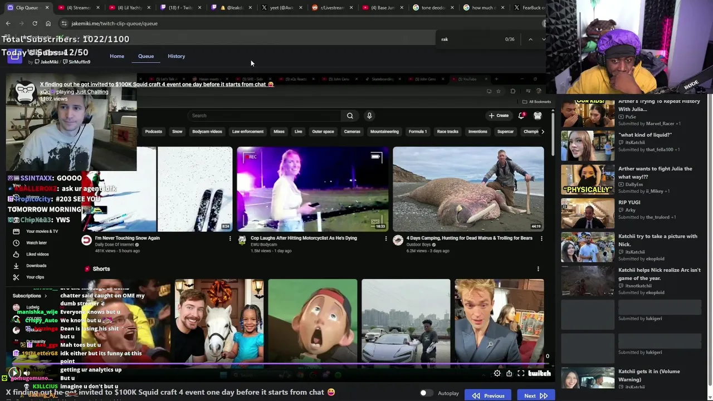Click the Outdoor Boys channel avatar
Image resolution: width=713 pixels, height=401 pixels.
point(398,240)
